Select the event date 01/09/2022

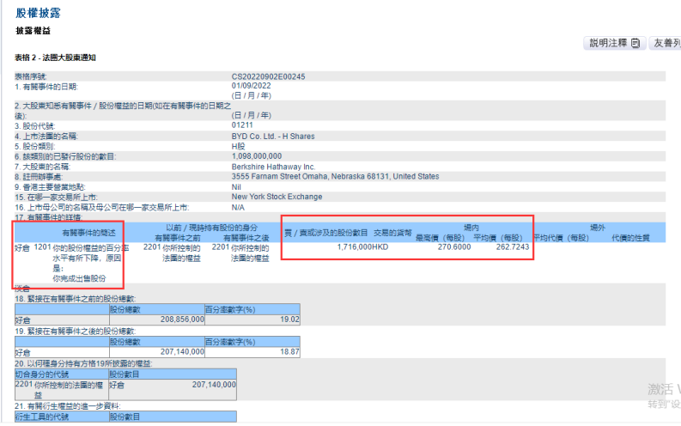(251, 86)
